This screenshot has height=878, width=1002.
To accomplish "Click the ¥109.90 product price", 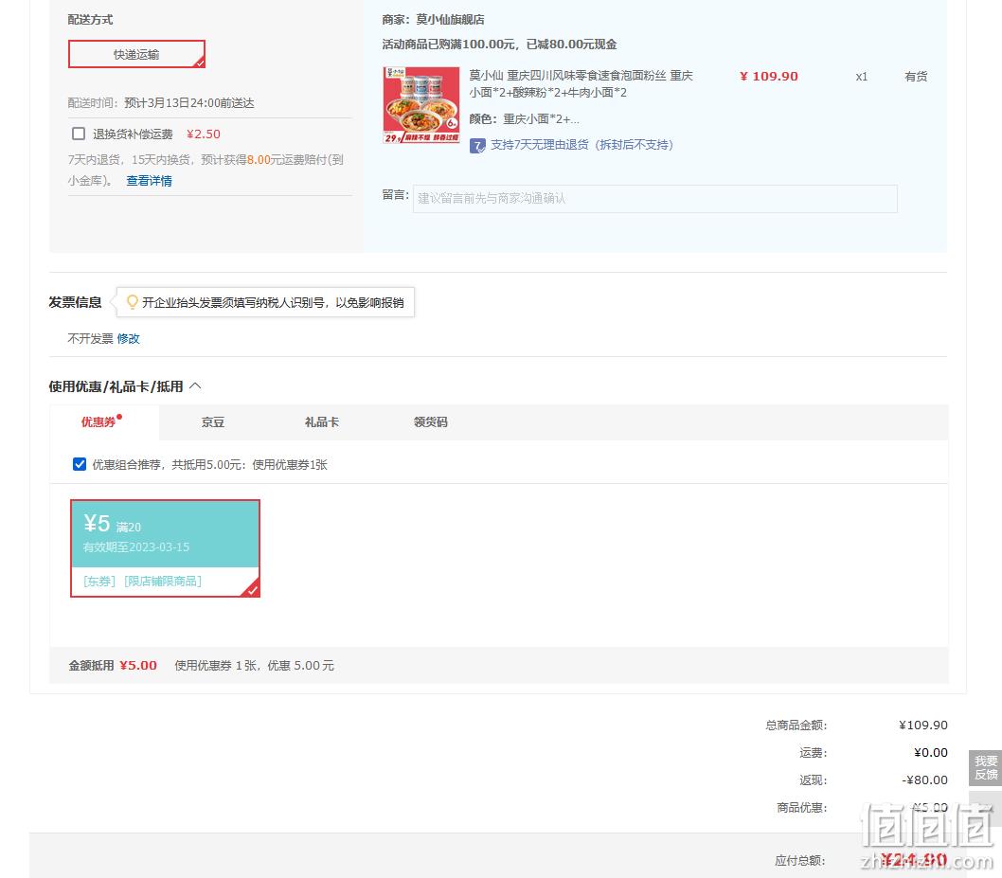I will click(769, 77).
